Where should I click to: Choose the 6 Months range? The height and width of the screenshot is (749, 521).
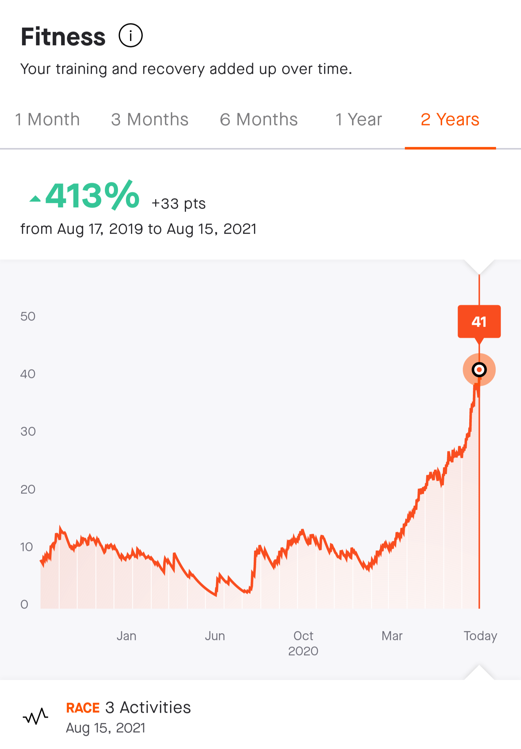(x=259, y=119)
